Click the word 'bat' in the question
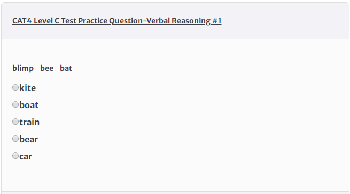The width and height of the screenshot is (350, 194). [x=66, y=68]
